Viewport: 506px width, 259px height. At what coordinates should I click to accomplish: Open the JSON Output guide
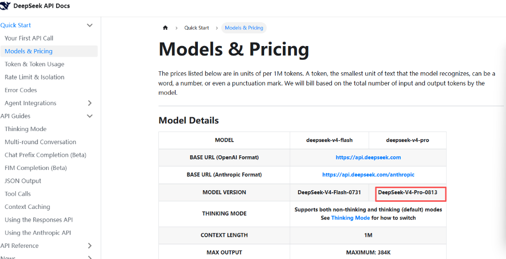(x=23, y=181)
